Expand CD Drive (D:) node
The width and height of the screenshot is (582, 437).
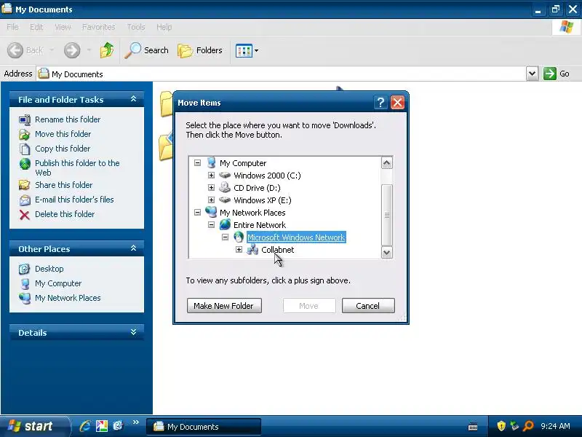[x=211, y=187]
